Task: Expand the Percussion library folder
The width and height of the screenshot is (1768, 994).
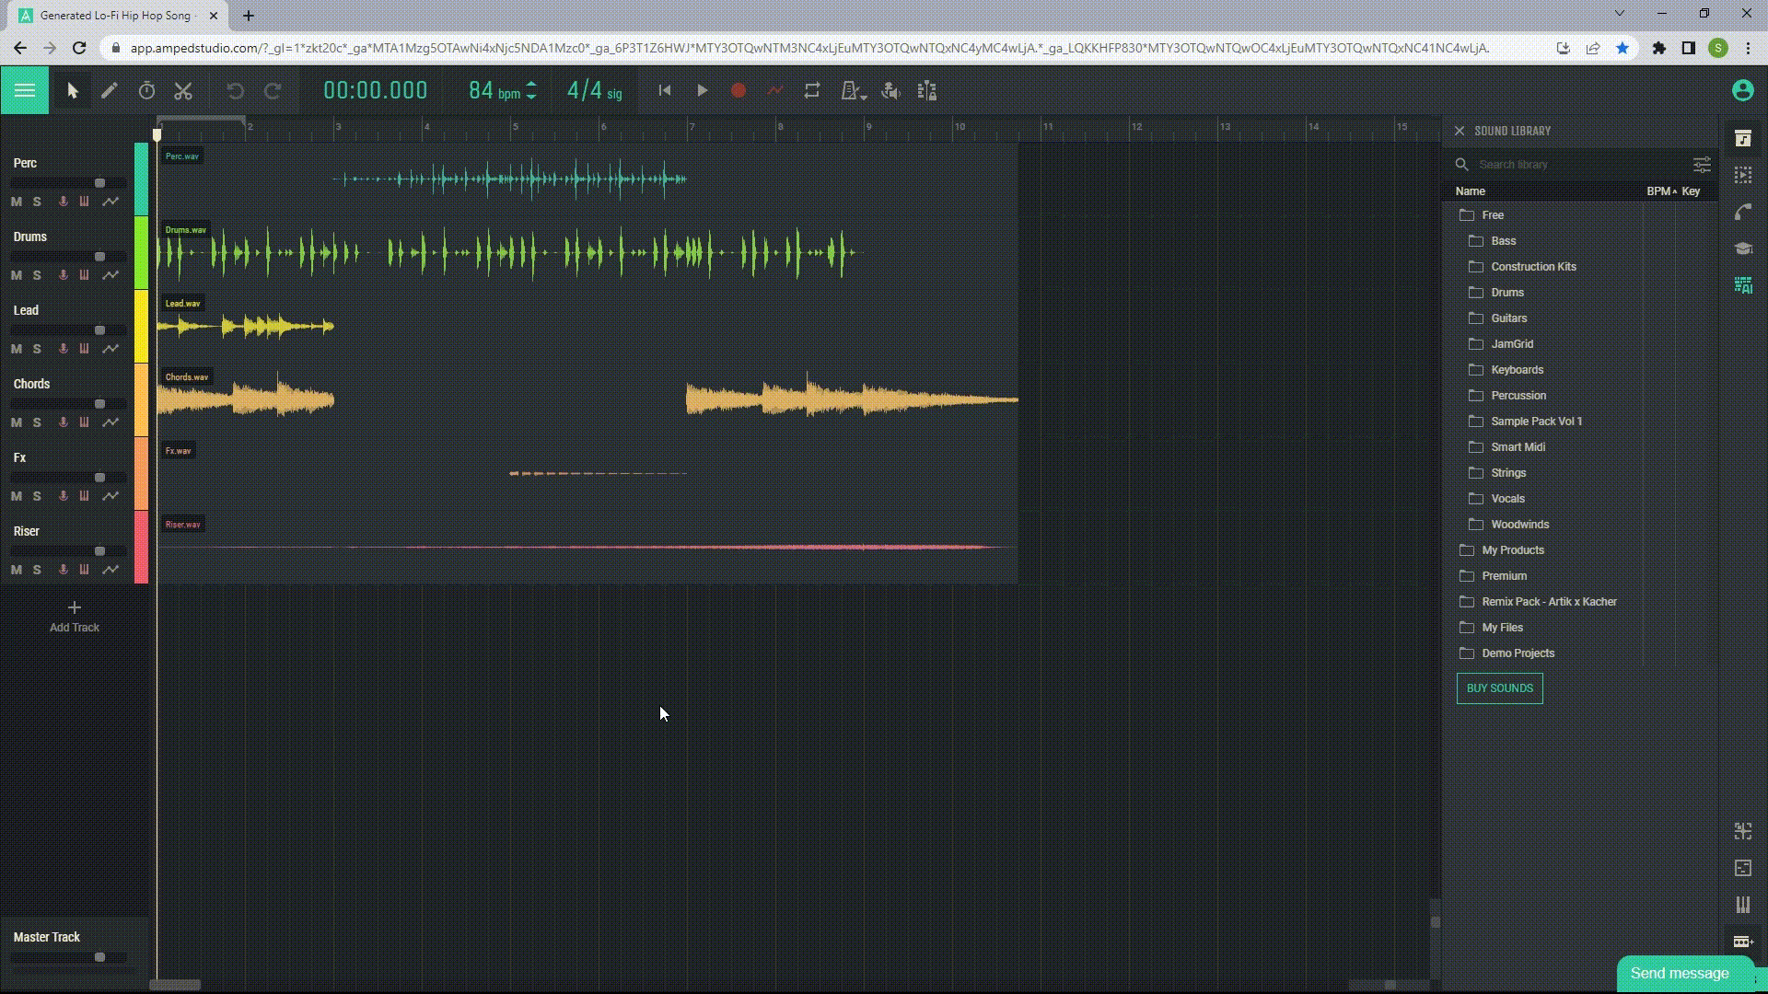Action: (1518, 395)
